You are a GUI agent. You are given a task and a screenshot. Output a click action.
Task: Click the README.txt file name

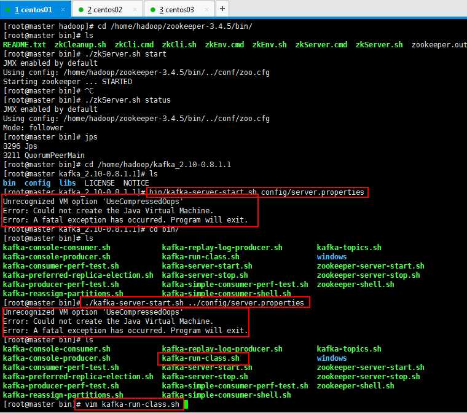coord(25,45)
